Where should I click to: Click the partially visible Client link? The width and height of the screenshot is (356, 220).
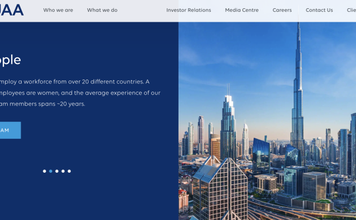tap(351, 10)
